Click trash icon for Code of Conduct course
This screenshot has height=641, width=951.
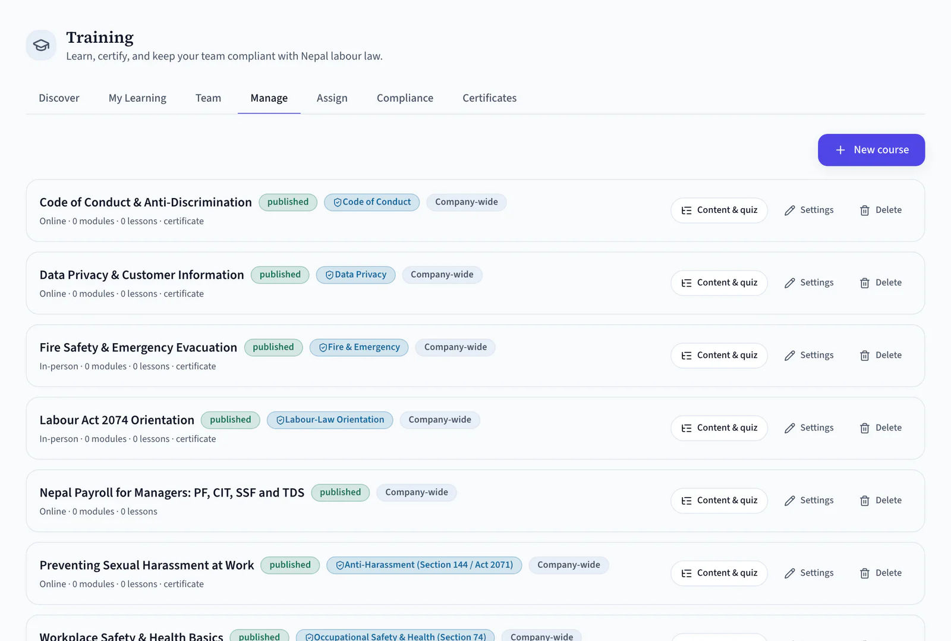(865, 210)
